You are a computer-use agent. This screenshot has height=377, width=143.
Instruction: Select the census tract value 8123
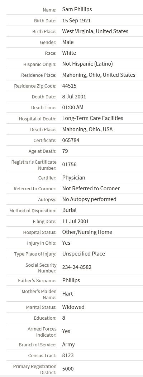coord(68,355)
